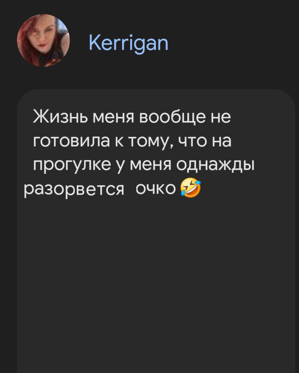Click the rolling-on-floor laughing emoji
Image resolution: width=299 pixels, height=373 pixels.
(190, 187)
